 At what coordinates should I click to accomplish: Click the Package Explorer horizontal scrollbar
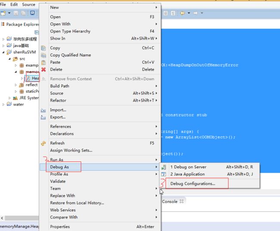[22, 218]
